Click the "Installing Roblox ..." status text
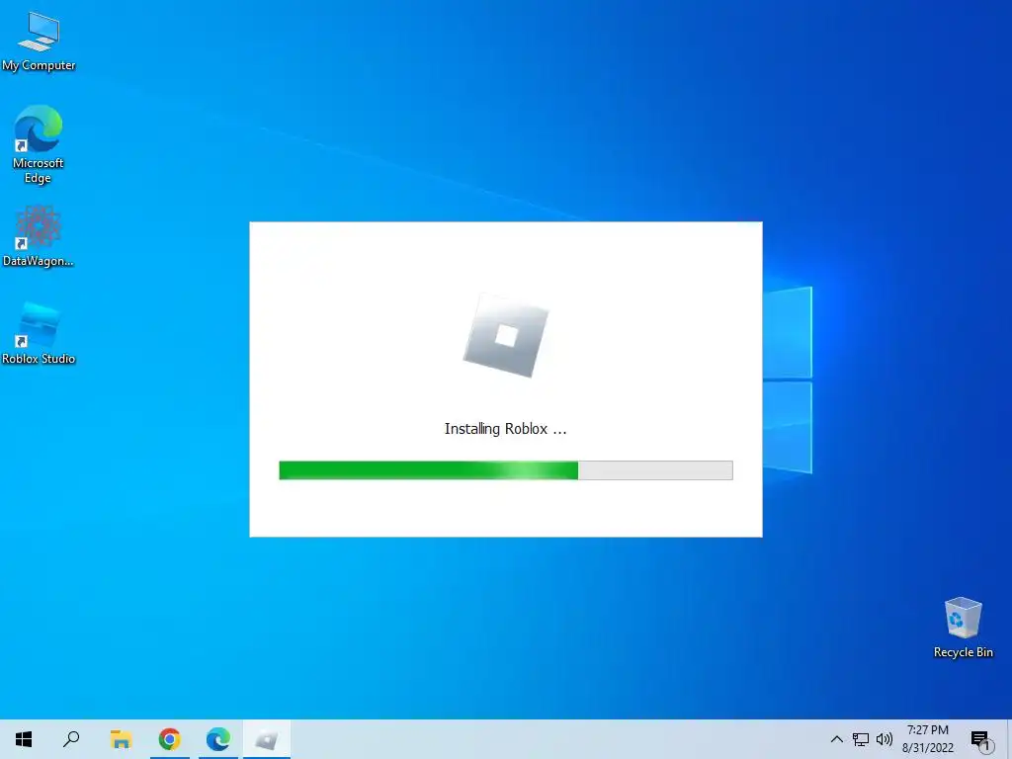 point(505,429)
